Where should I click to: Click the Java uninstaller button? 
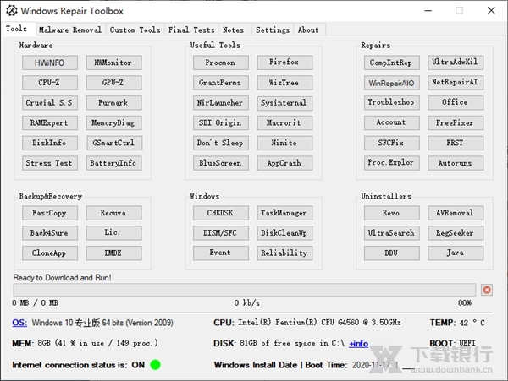click(456, 253)
